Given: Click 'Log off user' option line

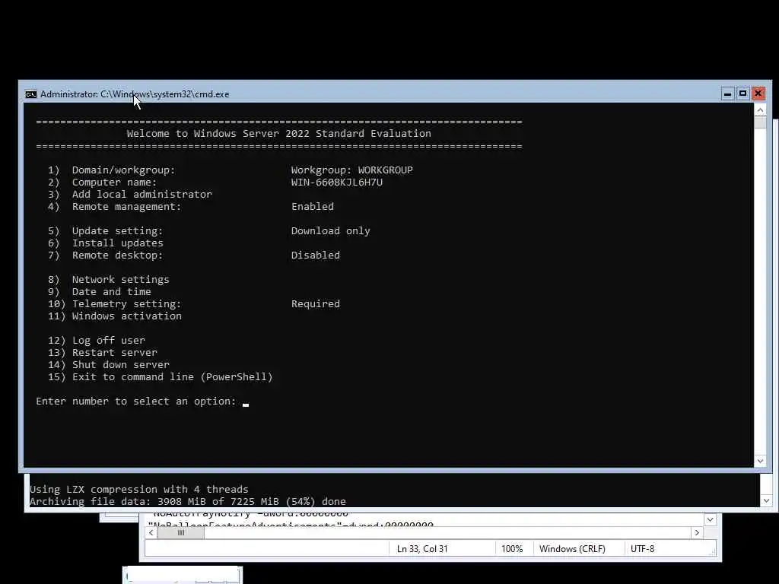Looking at the screenshot, I should pos(97,341).
